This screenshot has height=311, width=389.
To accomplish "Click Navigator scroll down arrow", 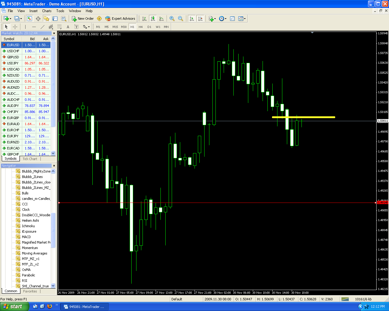I will [53, 286].
